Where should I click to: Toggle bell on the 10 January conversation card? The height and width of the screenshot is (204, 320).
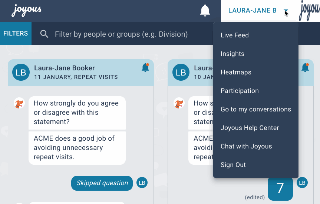pyautogui.click(x=305, y=67)
